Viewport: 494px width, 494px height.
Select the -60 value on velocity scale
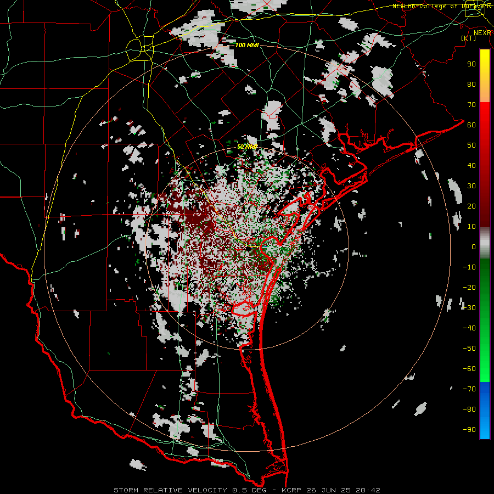pos(469,369)
